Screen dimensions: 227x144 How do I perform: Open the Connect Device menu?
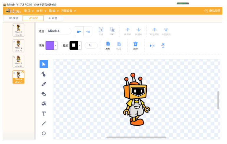pos(68,11)
